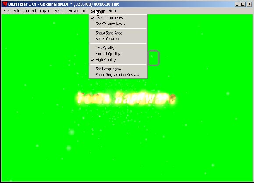The height and width of the screenshot is (183, 254).
Task: Minimize the BluffTitler window
Action: pyautogui.click(x=237, y=4)
